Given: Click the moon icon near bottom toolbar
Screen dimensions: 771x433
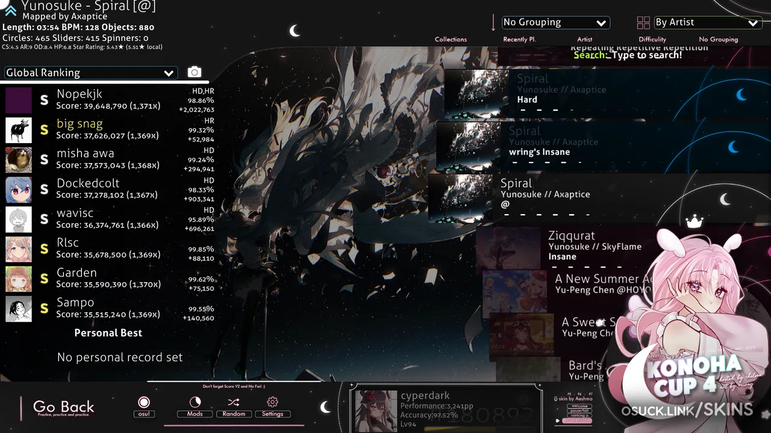Looking at the screenshot, I should click(325, 407).
